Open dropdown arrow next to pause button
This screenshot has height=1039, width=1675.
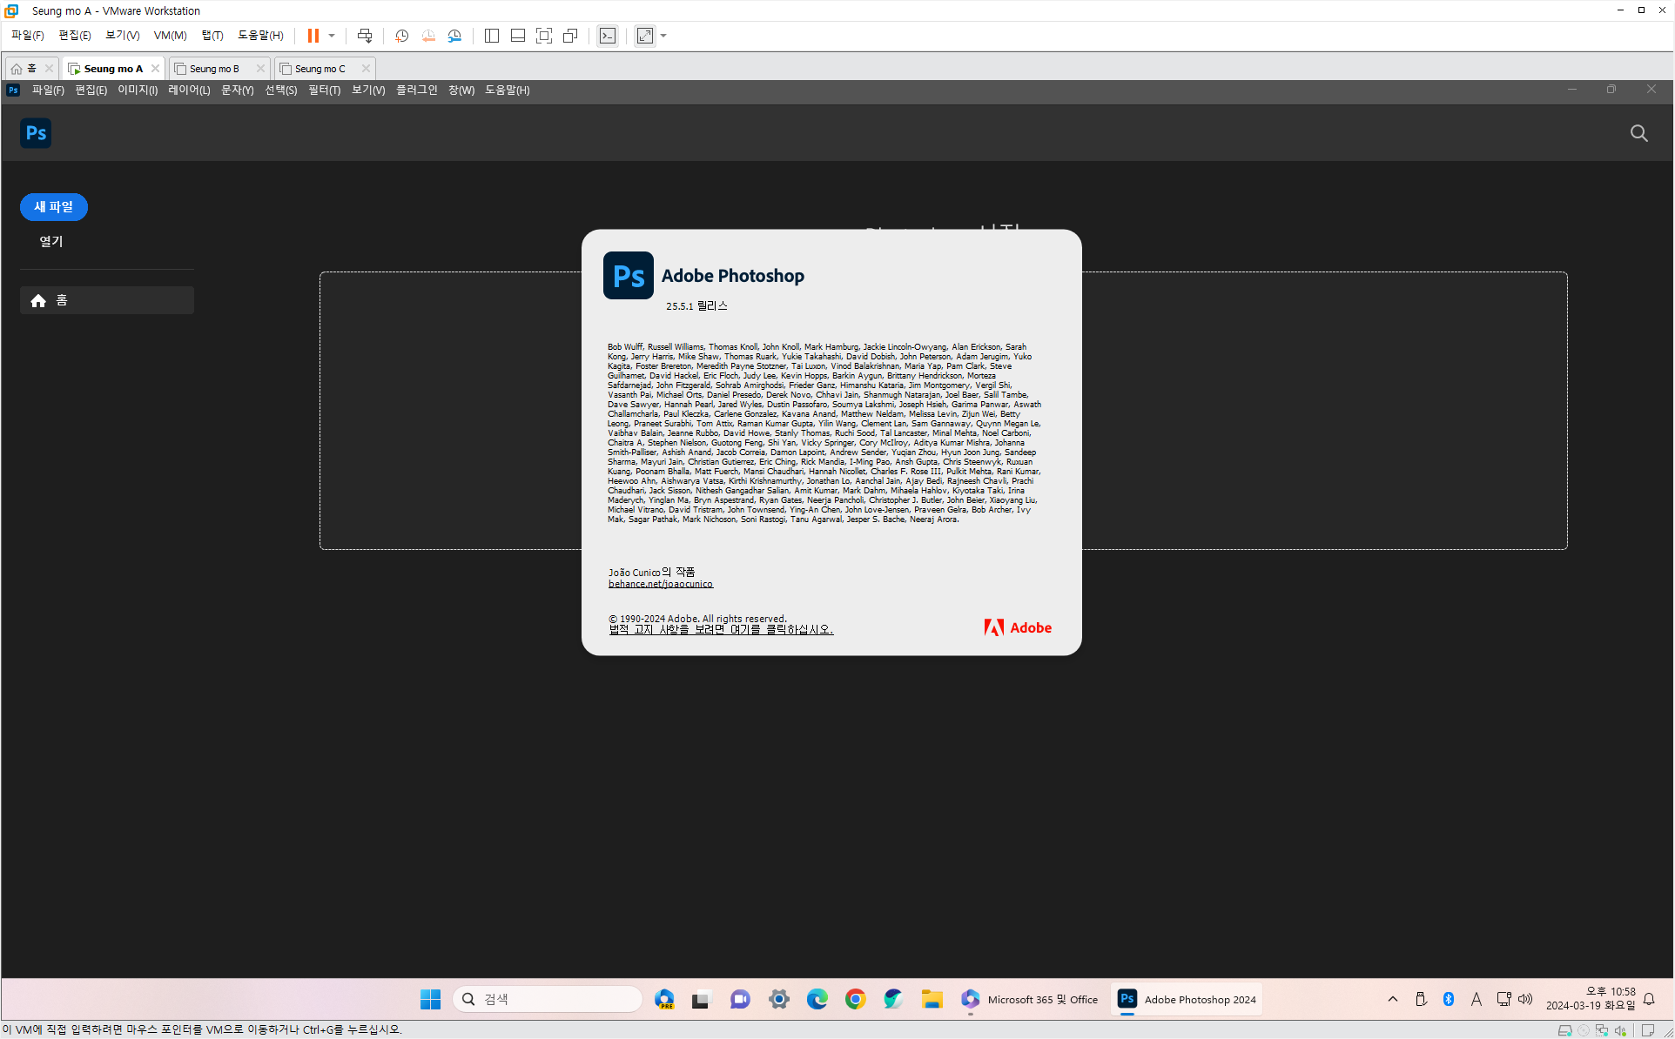click(332, 36)
